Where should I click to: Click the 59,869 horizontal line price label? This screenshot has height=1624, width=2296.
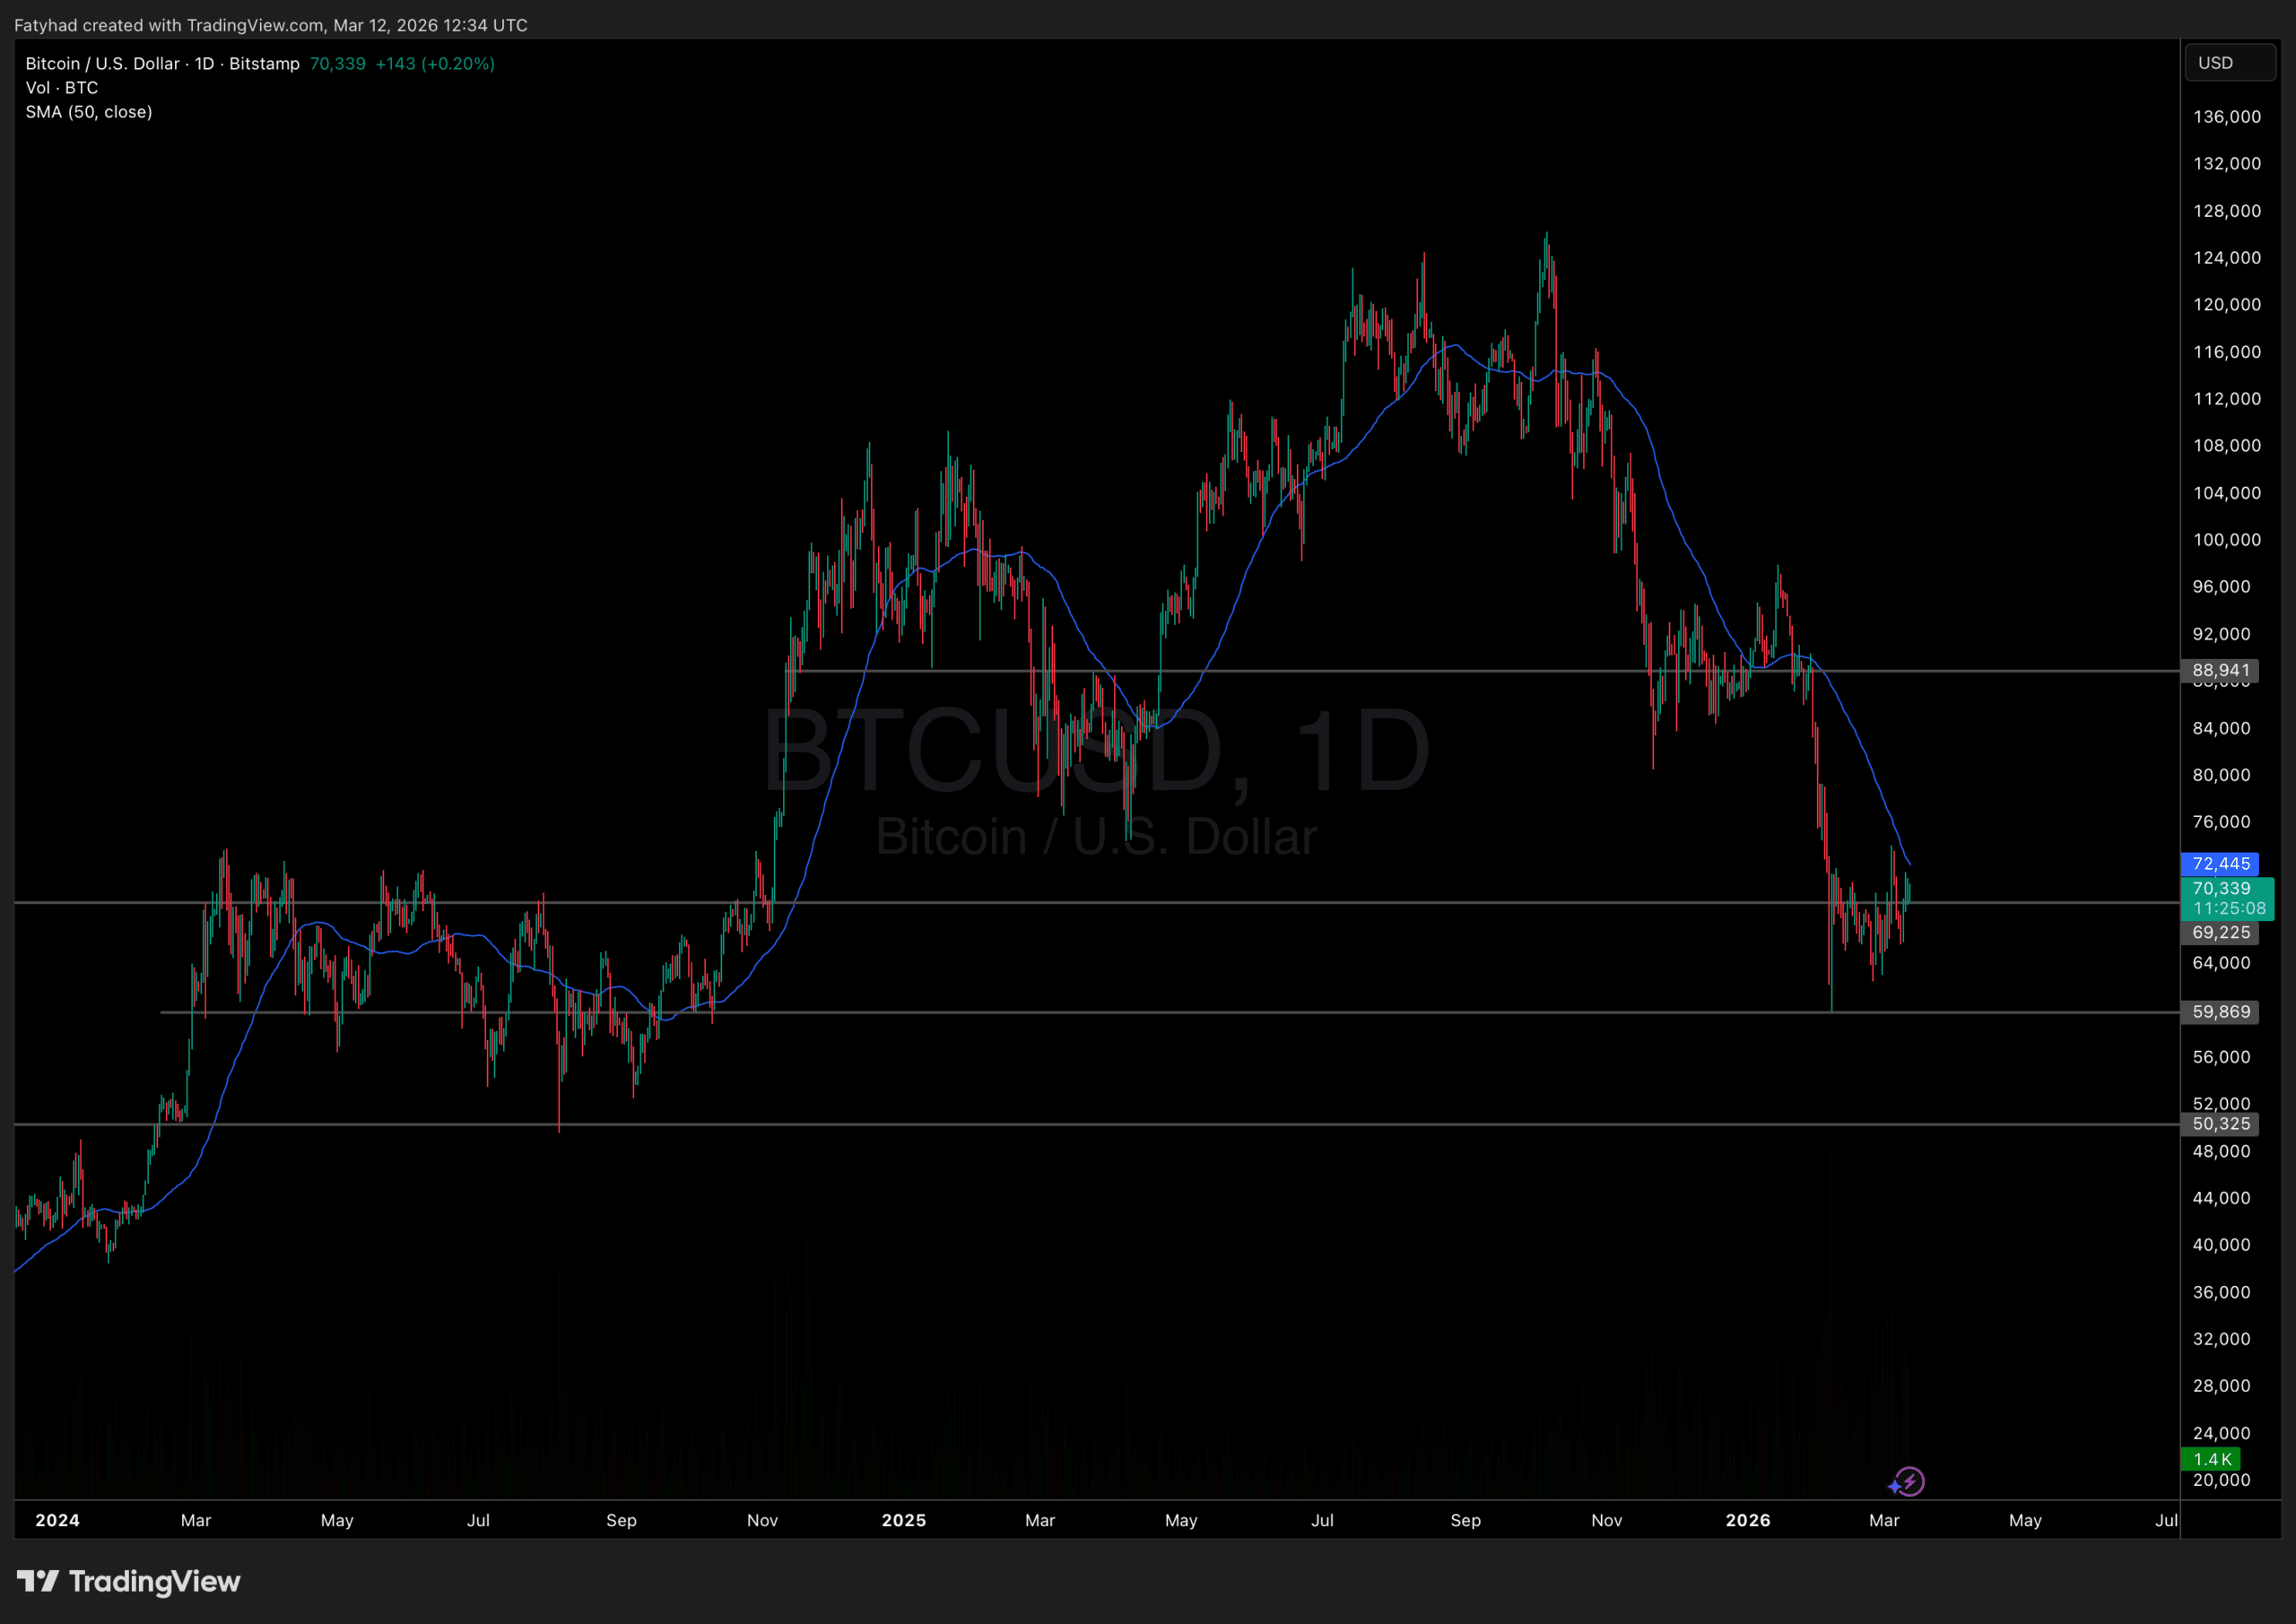click(2220, 1011)
